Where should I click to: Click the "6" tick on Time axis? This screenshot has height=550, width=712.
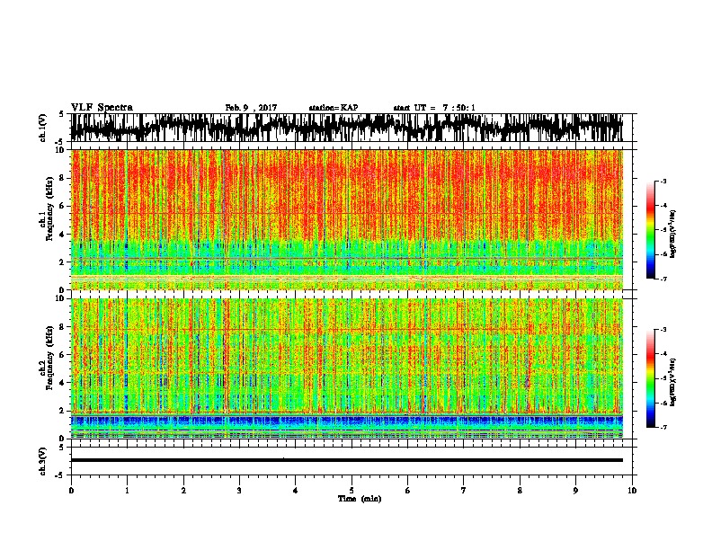(x=408, y=491)
